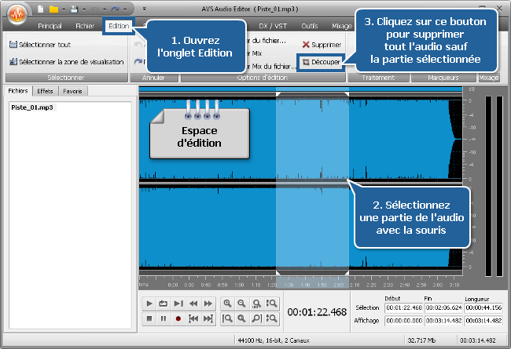This screenshot has width=511, height=349.
Task: Click the Zoom to selection start icon
Action: (x=227, y=318)
